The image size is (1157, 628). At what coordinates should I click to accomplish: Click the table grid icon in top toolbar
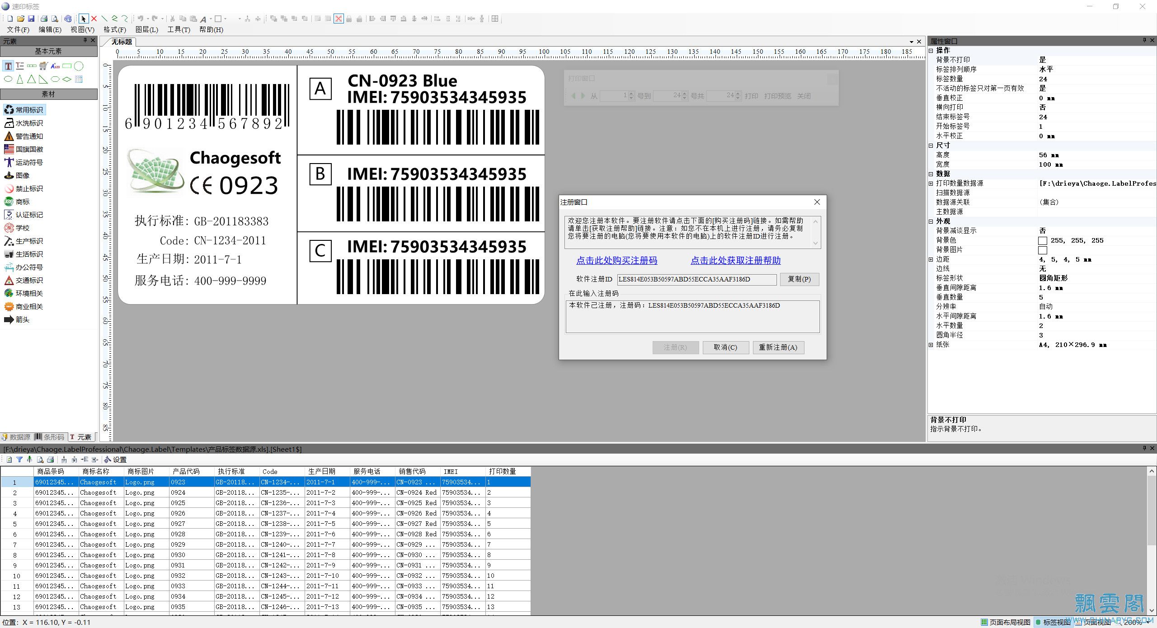pos(495,19)
